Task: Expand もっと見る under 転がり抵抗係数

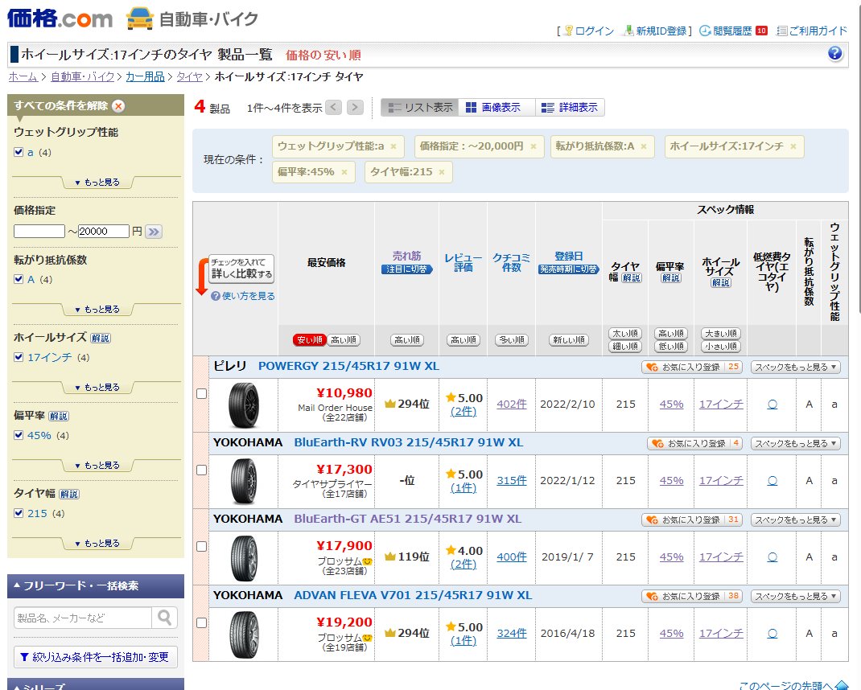Action: point(97,310)
